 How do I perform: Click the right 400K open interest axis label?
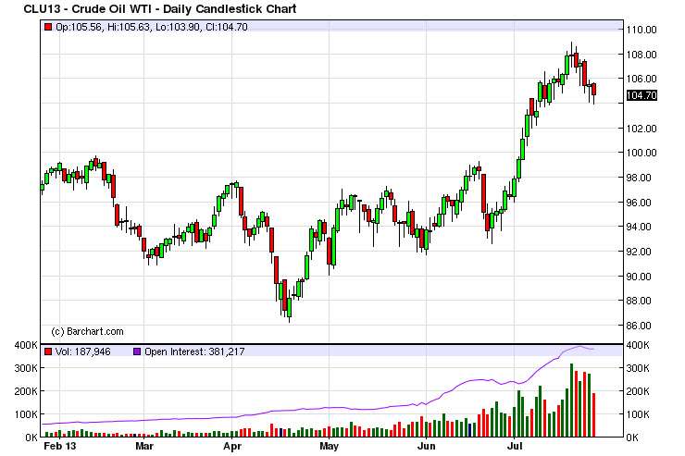coord(638,345)
